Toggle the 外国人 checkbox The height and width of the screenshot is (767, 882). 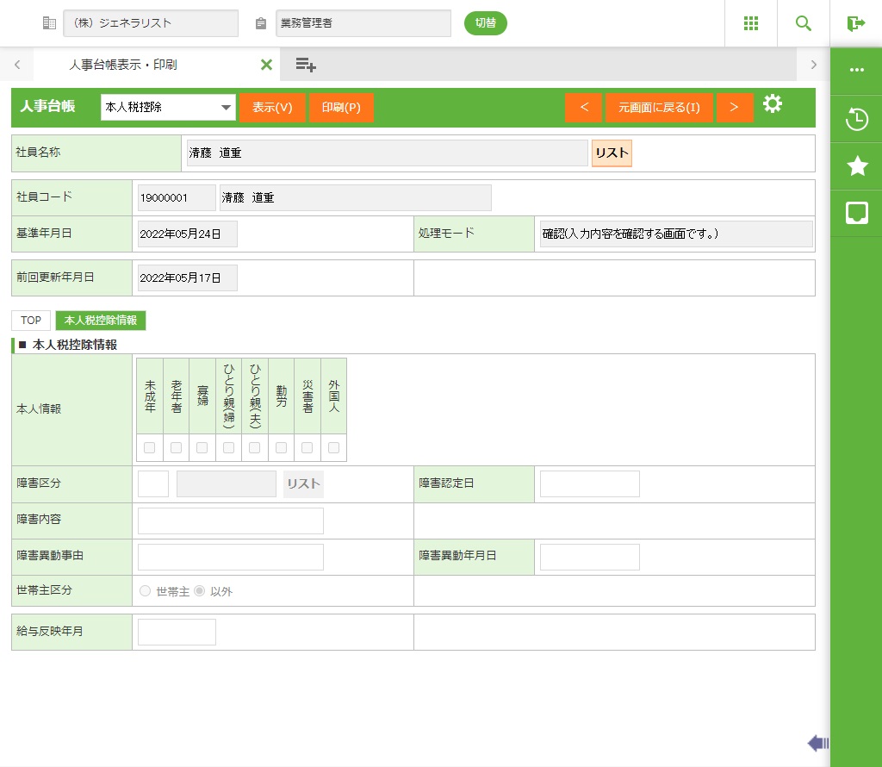(x=333, y=447)
